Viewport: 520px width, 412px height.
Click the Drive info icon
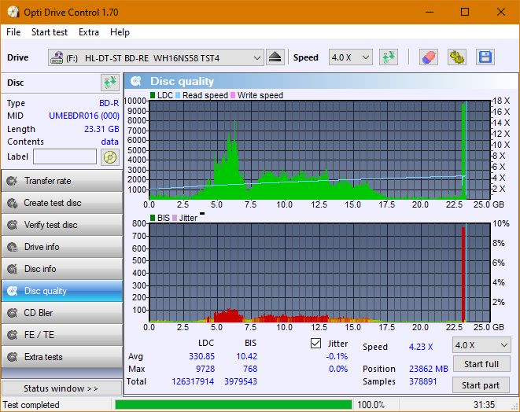point(13,247)
